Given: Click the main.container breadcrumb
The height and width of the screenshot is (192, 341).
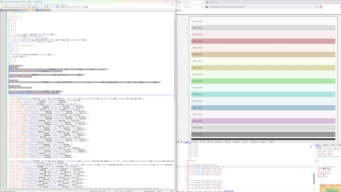Looking at the screenshot, I should (x=208, y=191).
